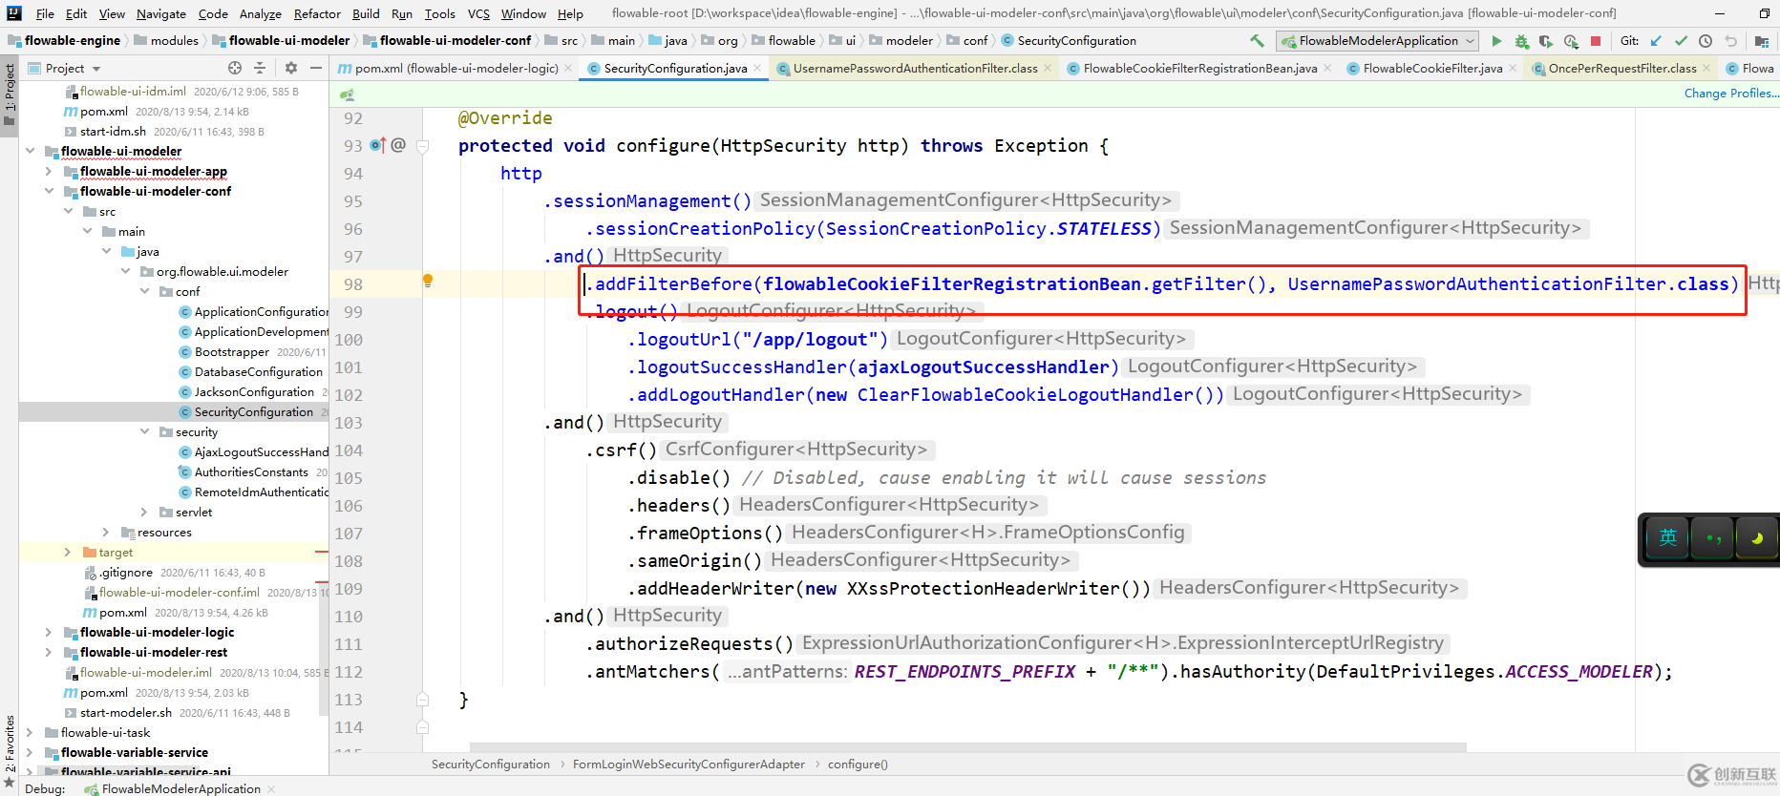
Task: Collapse the configure method fold on line 93
Action: [x=422, y=146]
